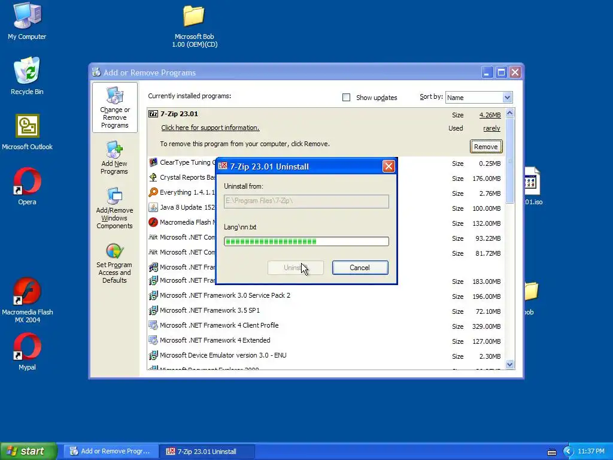Click the Crystal Reports row icon
Screen dimensions: 613x460
tap(153, 177)
